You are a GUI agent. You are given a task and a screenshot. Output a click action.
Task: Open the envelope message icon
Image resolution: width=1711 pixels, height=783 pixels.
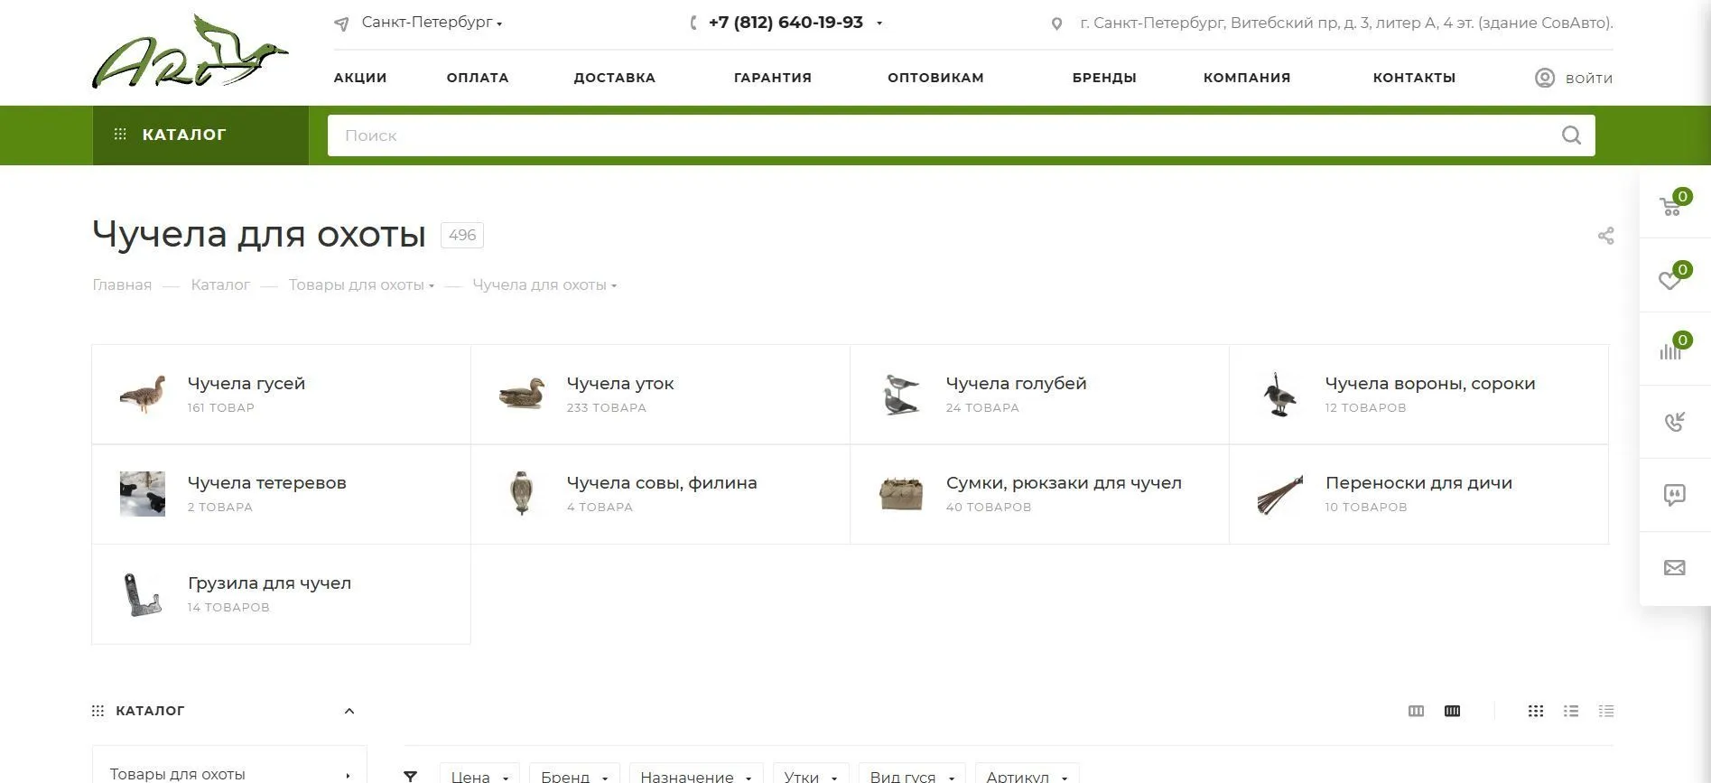[x=1674, y=568]
